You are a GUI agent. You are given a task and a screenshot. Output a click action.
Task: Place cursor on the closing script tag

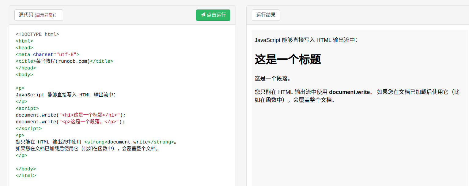point(28,128)
